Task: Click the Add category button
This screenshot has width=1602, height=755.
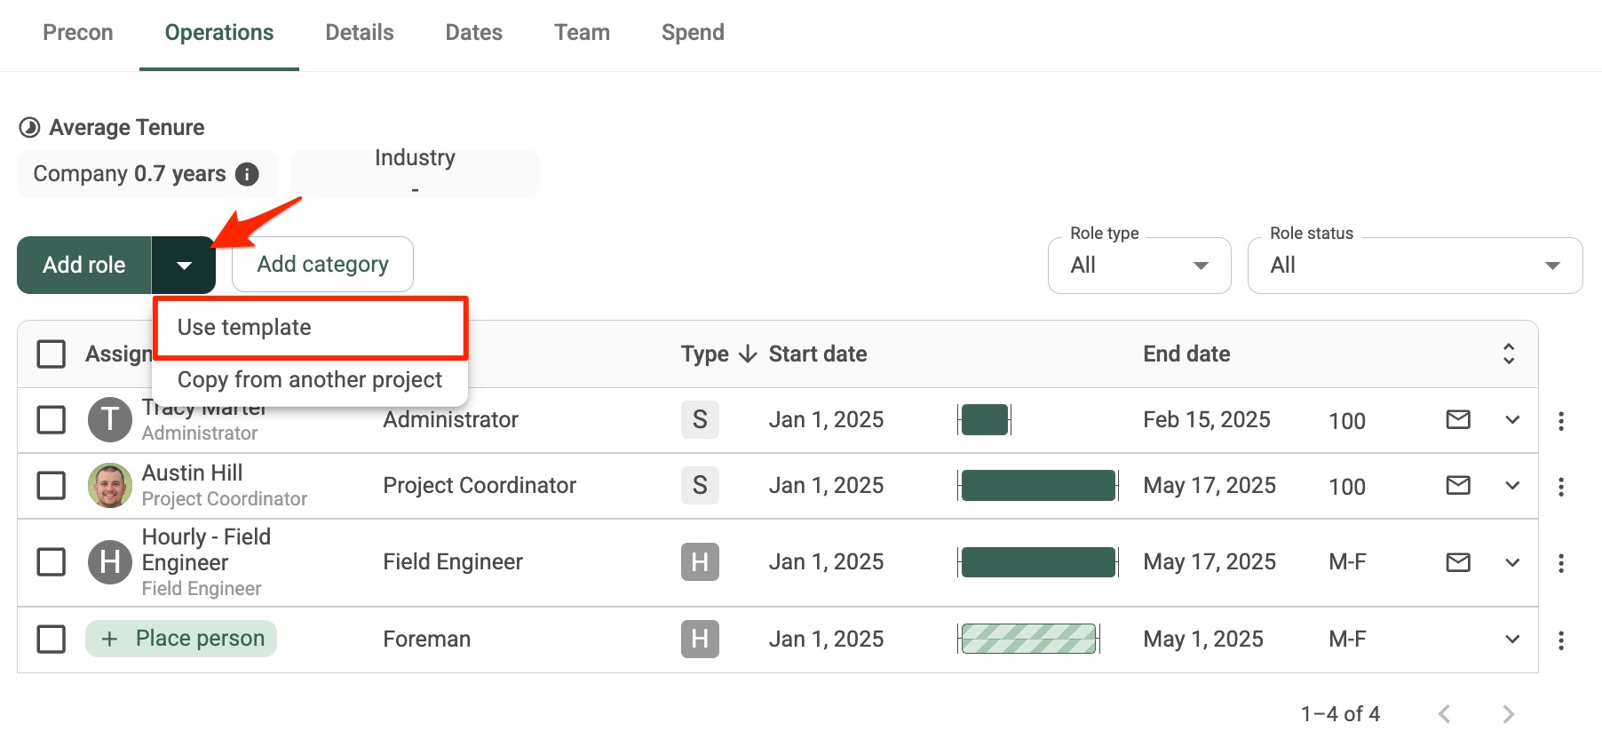Action: pyautogui.click(x=322, y=265)
